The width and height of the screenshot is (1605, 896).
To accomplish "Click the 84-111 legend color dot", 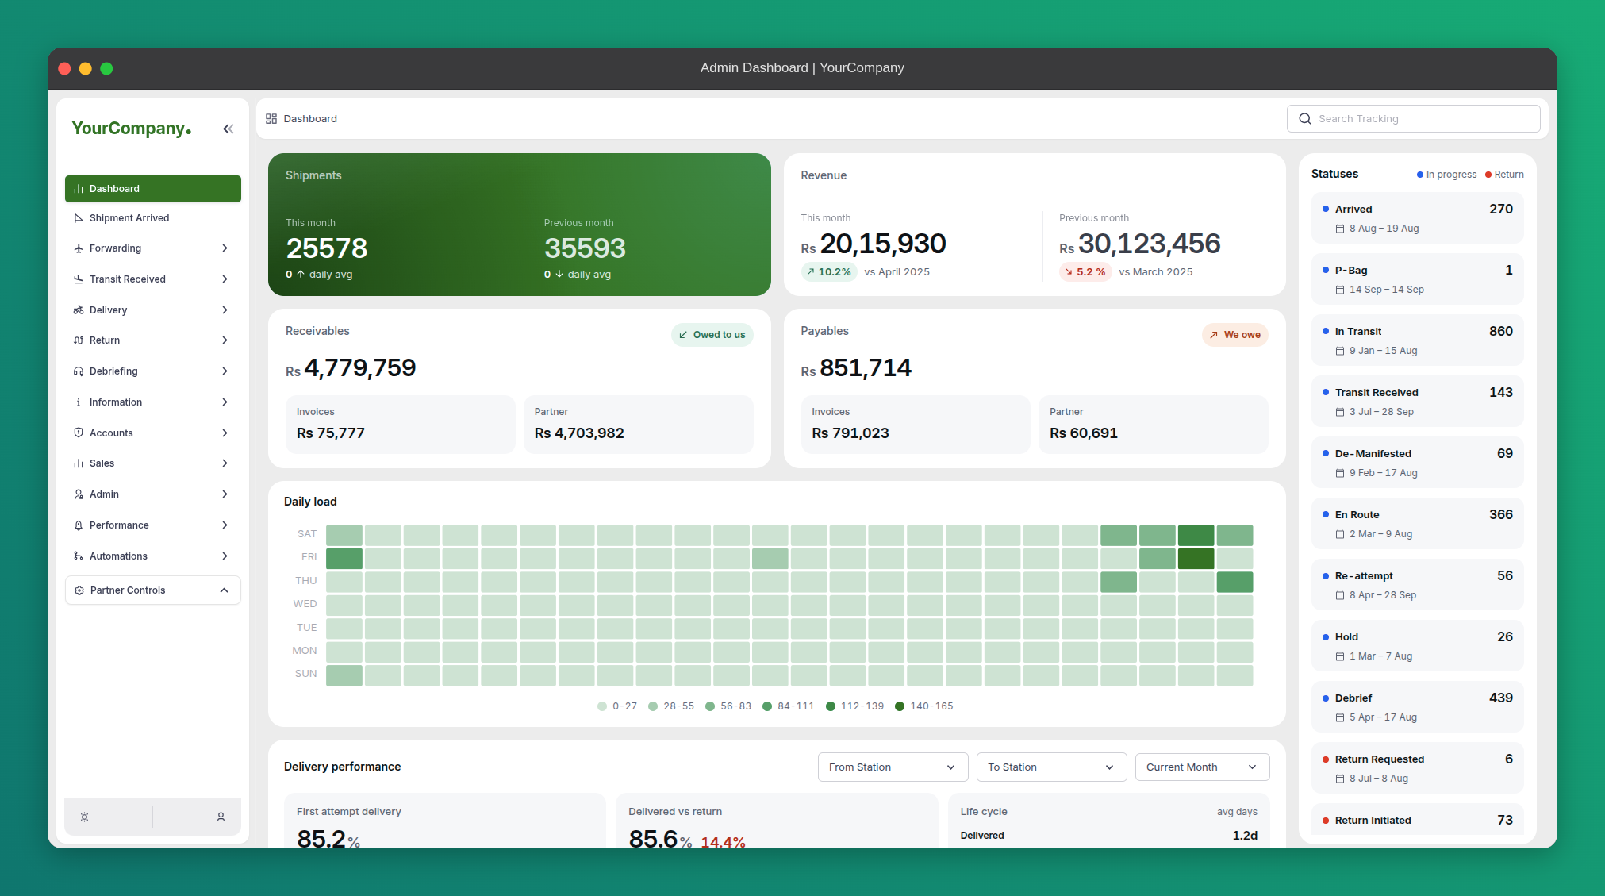I will pos(767,706).
